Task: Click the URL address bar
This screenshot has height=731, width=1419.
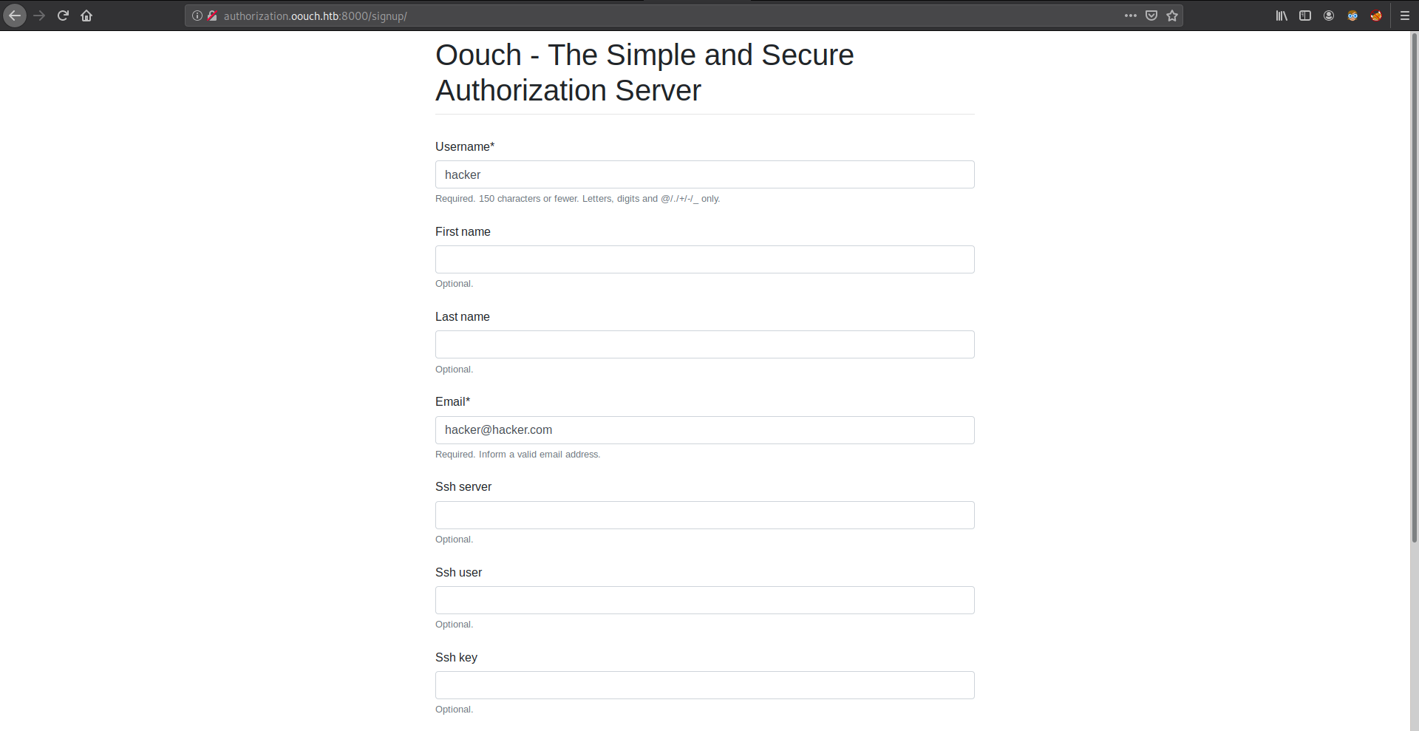Action: pos(665,16)
